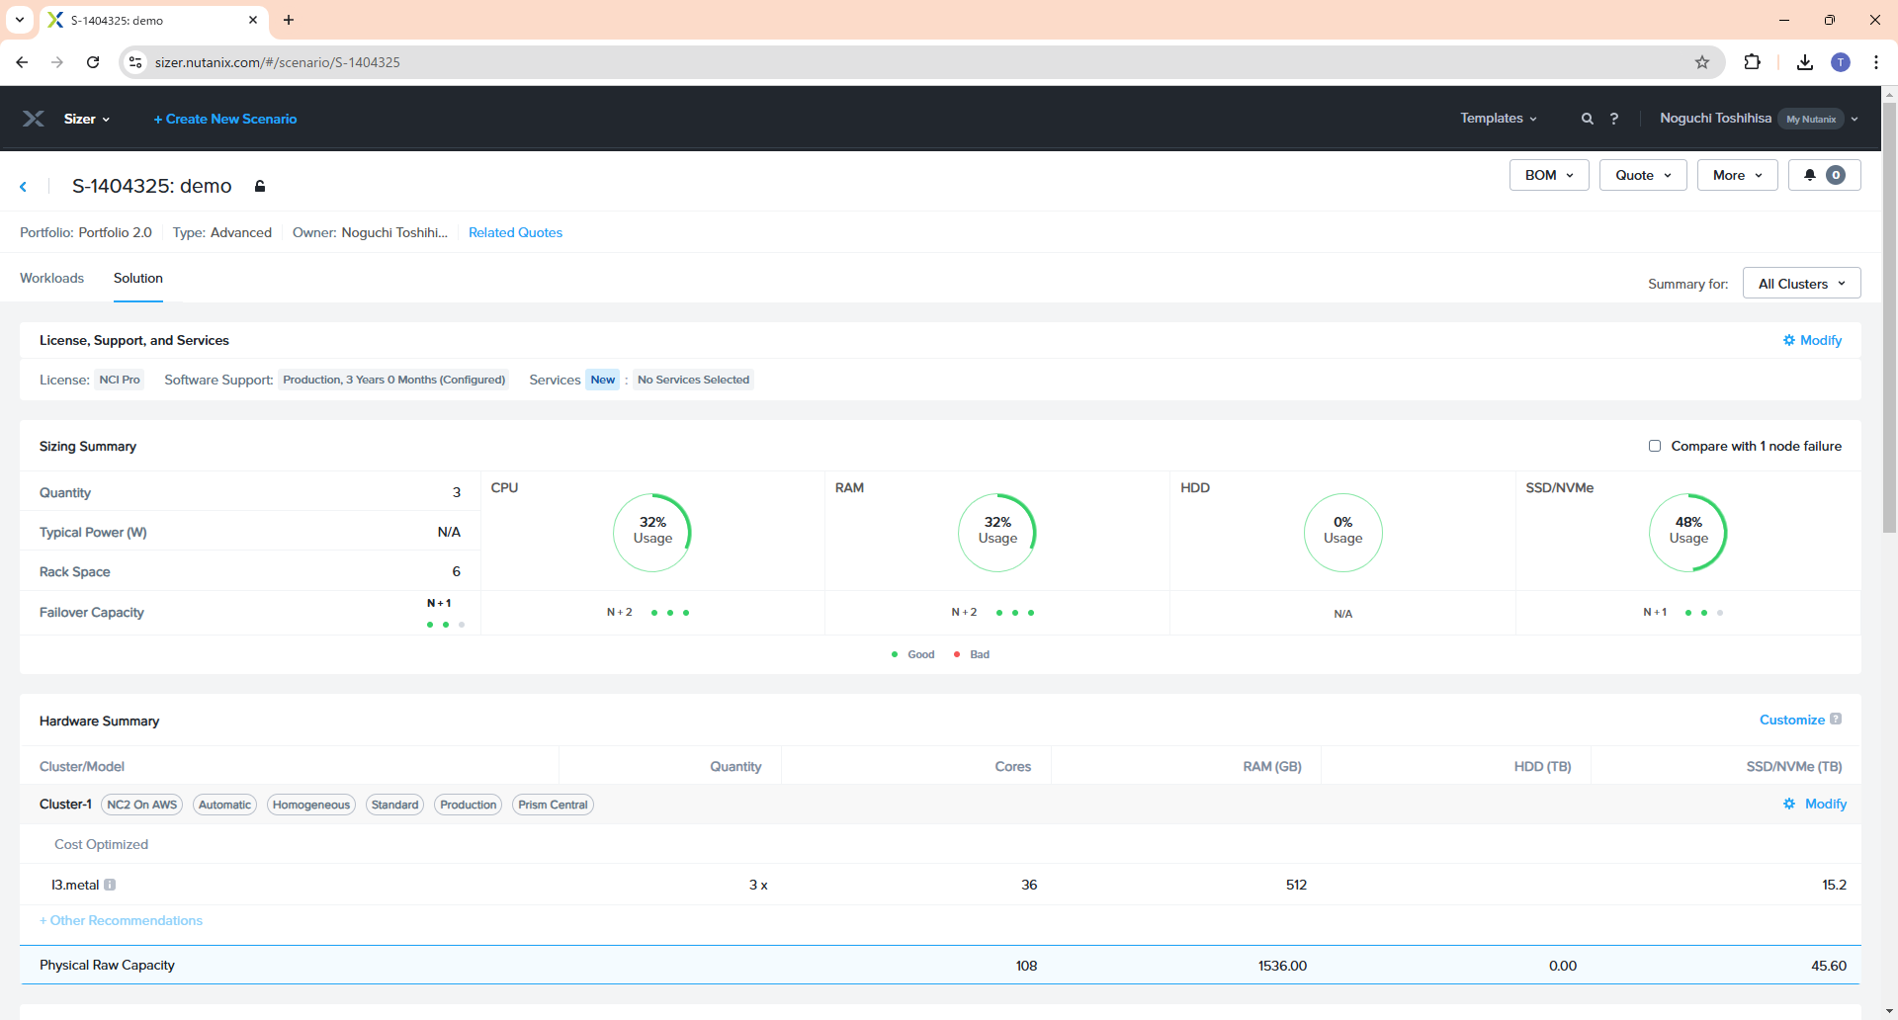This screenshot has width=1898, height=1020.
Task: Click the info icon next to I3.metal
Action: coord(110,885)
